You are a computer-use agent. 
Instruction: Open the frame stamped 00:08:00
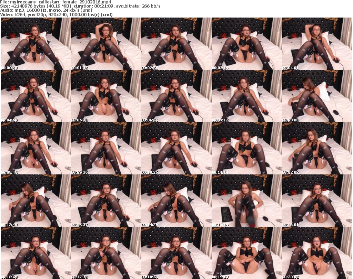(x=317, y=96)
